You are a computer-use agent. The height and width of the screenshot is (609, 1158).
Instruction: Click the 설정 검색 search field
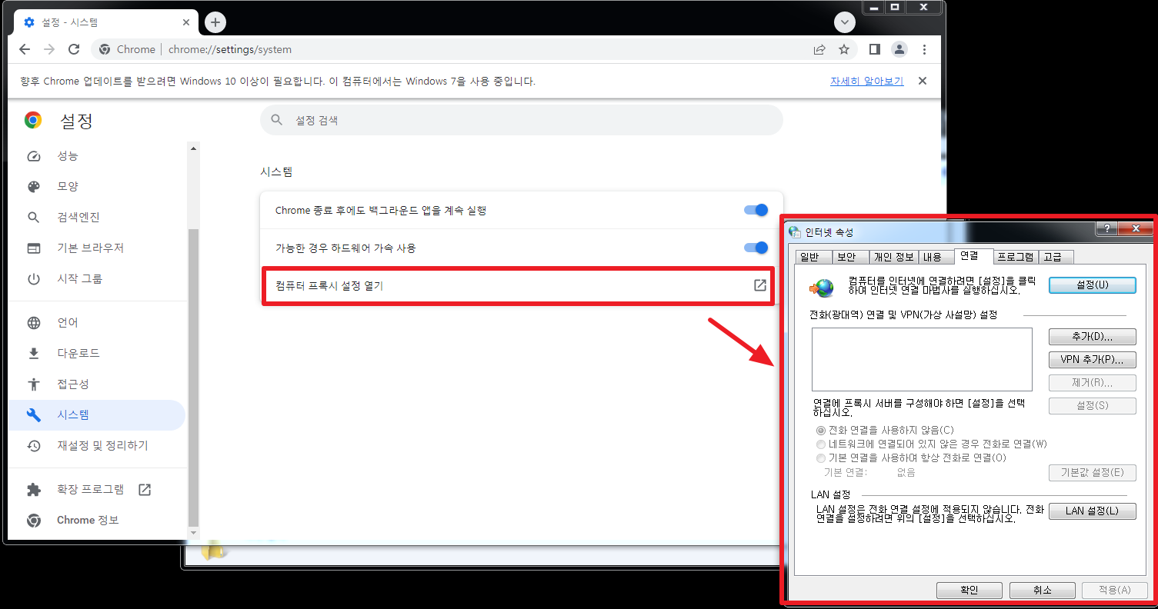(x=522, y=121)
